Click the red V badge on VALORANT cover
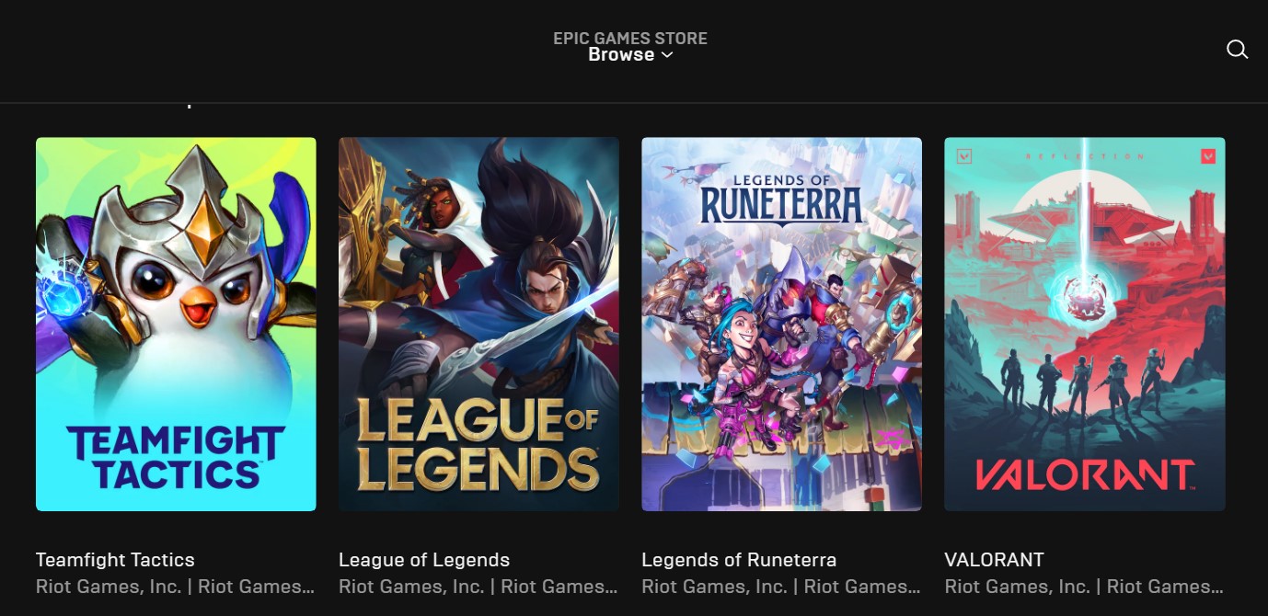 click(1207, 156)
